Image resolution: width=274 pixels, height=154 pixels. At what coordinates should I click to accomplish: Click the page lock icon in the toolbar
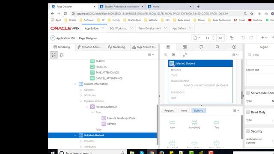(232, 38)
